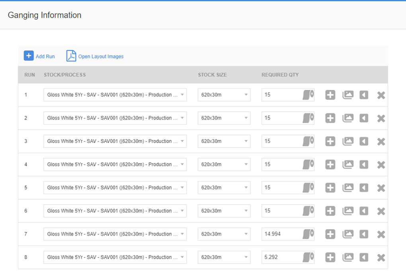Expand Stock Size dropdown for run 6
The height and width of the screenshot is (275, 406).
[224, 211]
